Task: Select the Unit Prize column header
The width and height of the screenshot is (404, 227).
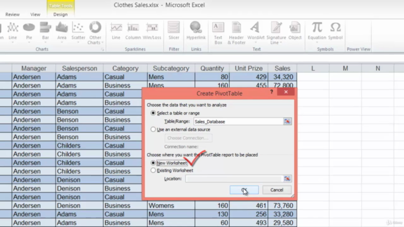Action: [249, 68]
